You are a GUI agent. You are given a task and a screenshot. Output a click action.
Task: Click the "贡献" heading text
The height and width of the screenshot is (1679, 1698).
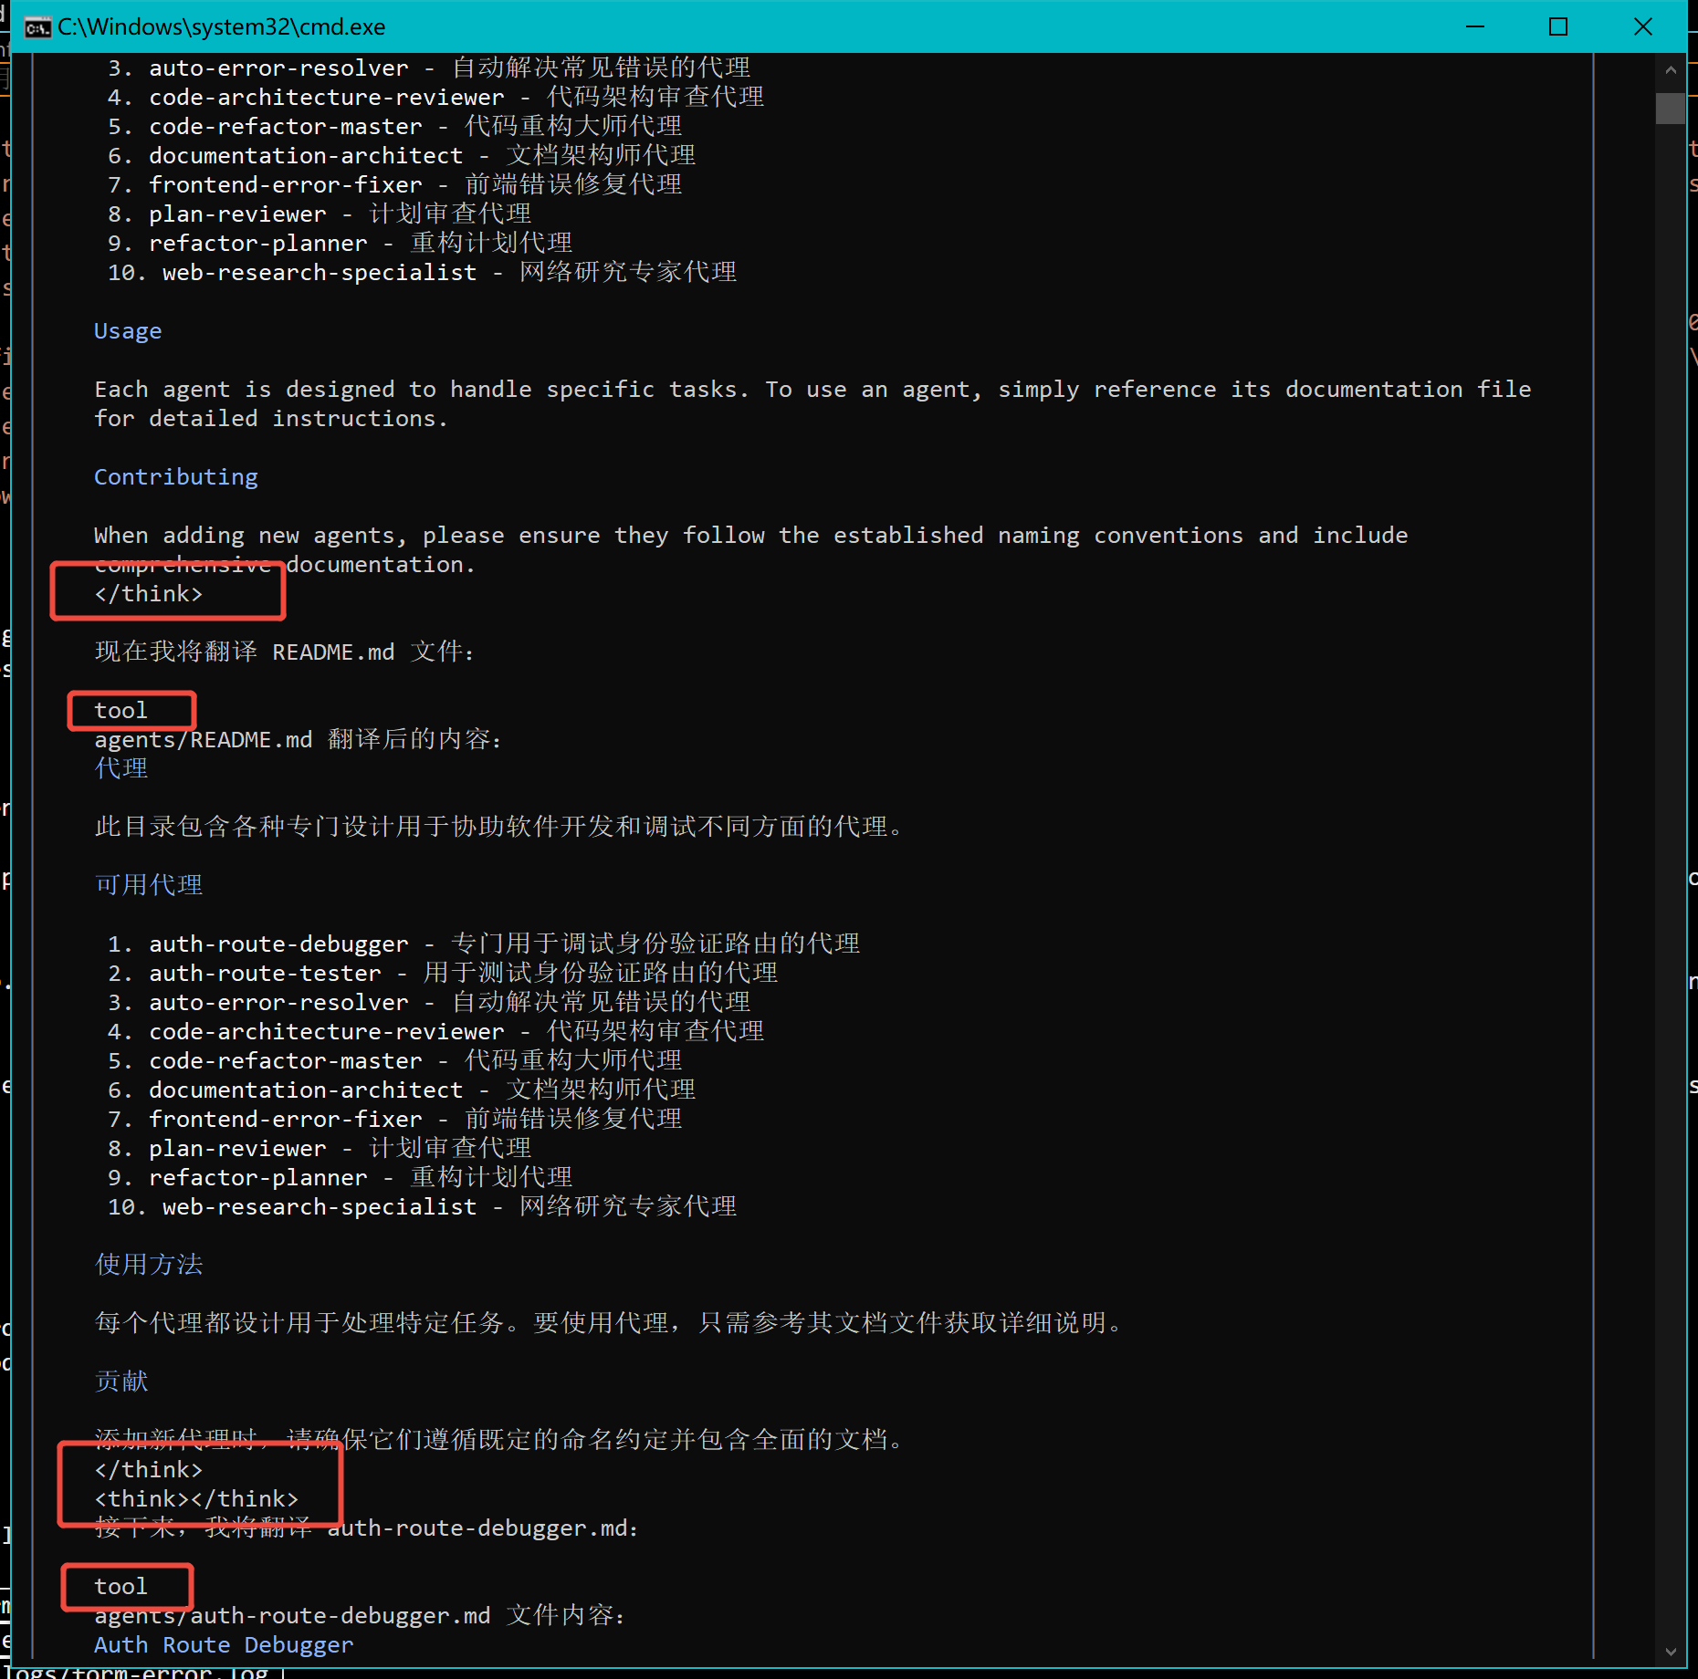pyautogui.click(x=121, y=1382)
